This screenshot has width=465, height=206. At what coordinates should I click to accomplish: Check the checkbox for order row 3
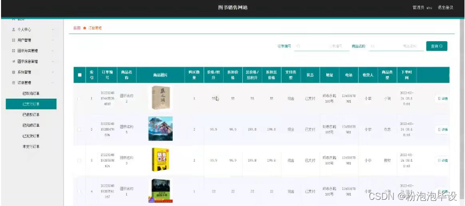(x=79, y=160)
